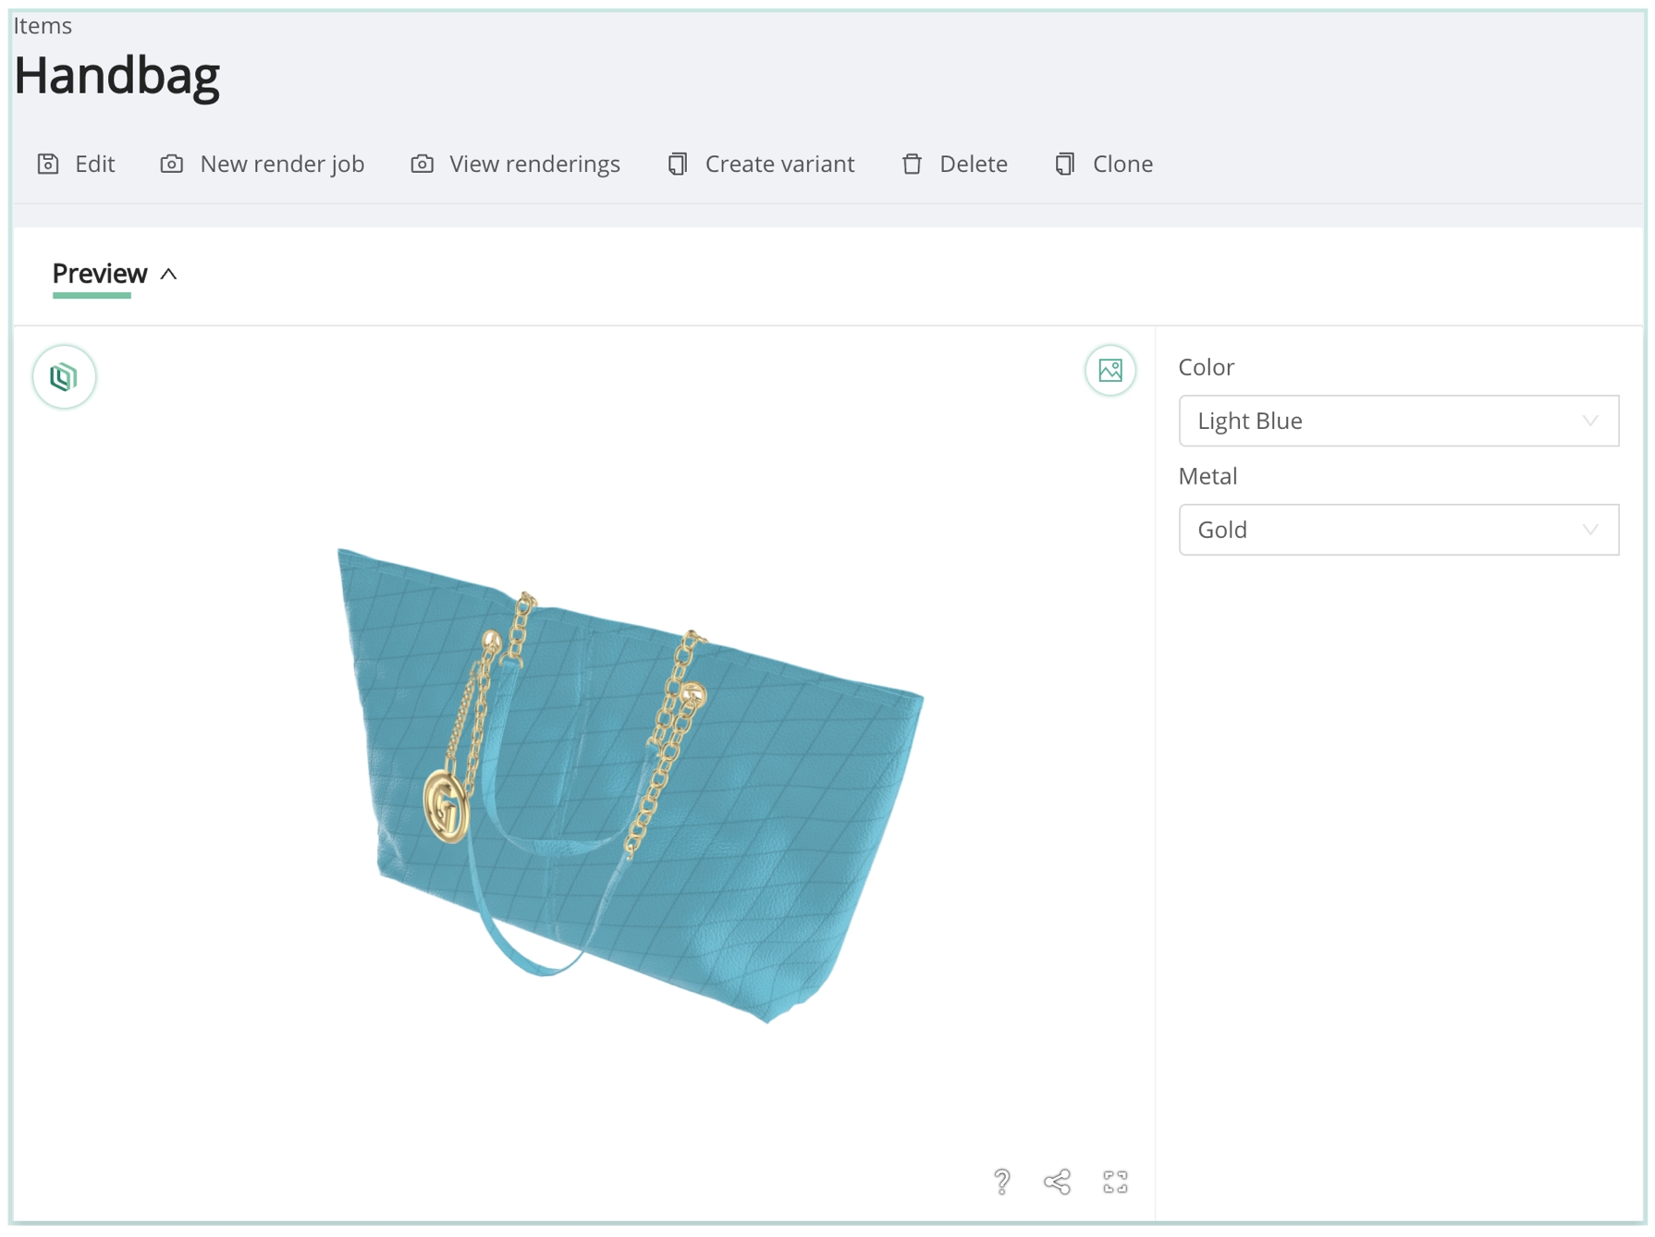Start a New render job
Viewport: 1655px width, 1237px height.
[x=263, y=164]
